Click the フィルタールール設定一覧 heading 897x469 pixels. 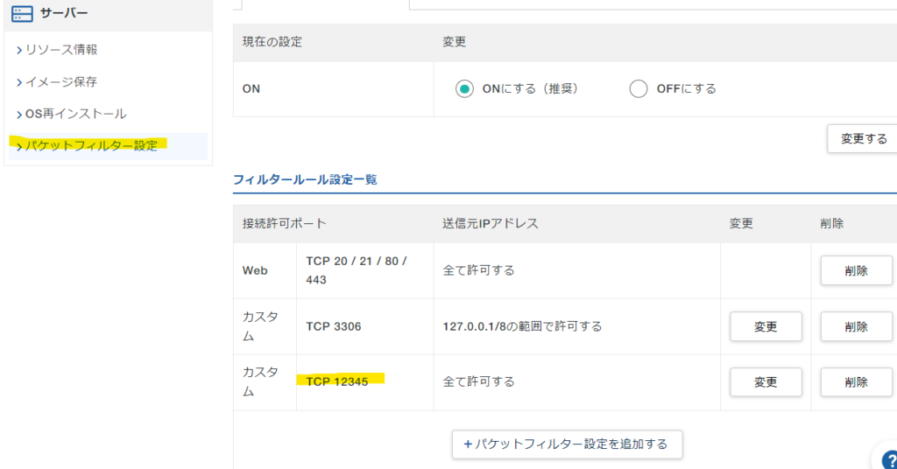(305, 179)
